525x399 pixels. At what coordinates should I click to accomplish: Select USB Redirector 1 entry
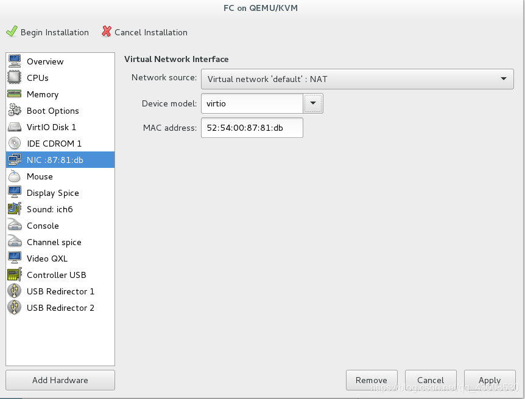pyautogui.click(x=60, y=291)
